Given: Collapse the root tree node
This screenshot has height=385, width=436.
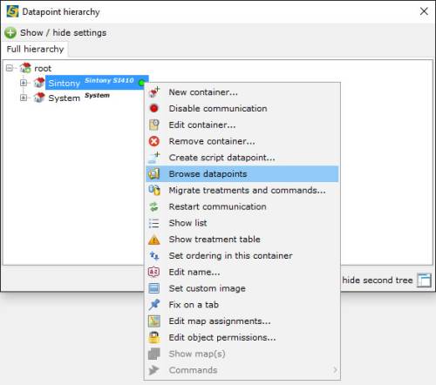Looking at the screenshot, I should tap(10, 68).
